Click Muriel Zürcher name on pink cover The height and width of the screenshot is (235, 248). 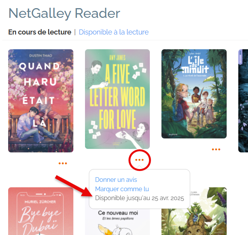click(x=40, y=202)
